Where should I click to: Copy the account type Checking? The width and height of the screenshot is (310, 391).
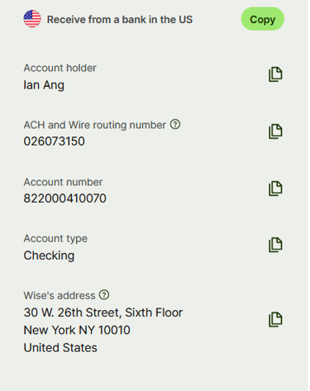pos(275,245)
